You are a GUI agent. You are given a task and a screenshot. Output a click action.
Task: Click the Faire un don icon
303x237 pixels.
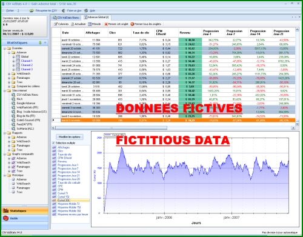pos(64,10)
